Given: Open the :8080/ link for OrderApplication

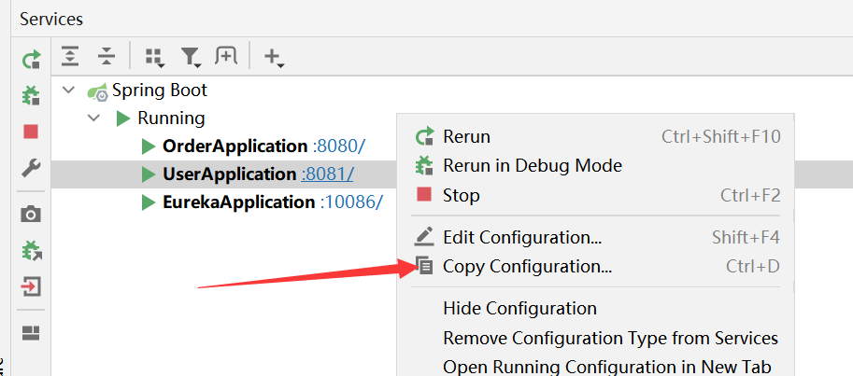Looking at the screenshot, I should (x=339, y=146).
